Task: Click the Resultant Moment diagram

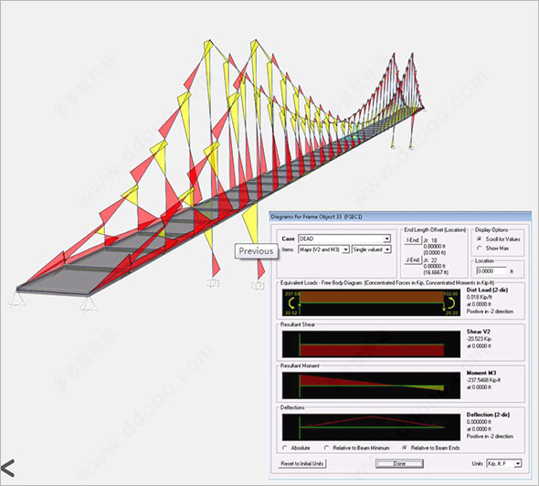Action: [x=371, y=386]
